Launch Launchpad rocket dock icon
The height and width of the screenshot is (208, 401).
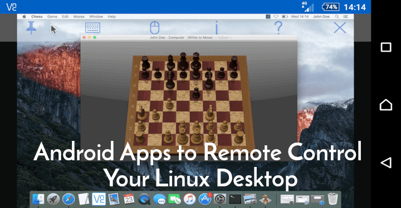[53, 199]
